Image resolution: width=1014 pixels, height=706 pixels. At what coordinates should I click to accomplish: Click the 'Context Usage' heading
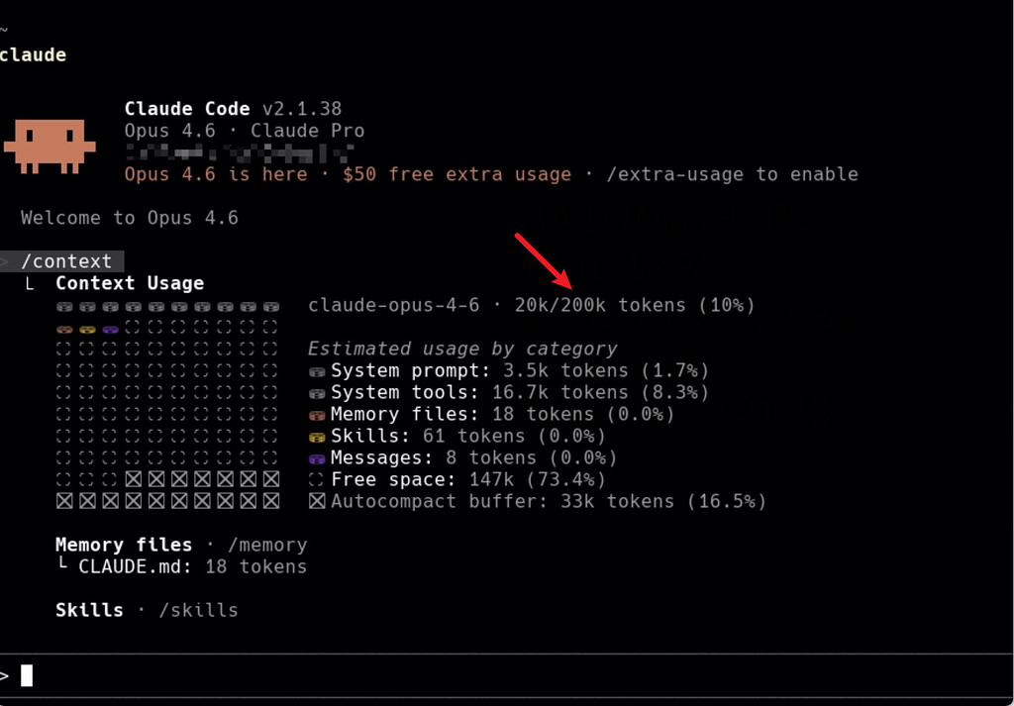tap(130, 284)
